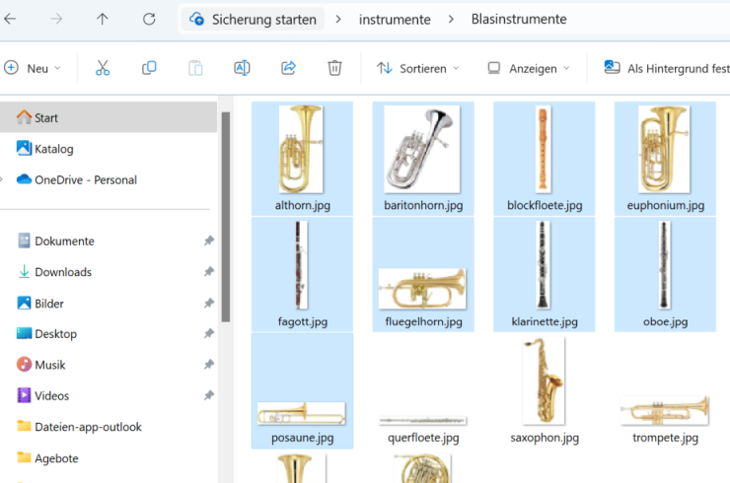Click the pin icon next to Downloads
Image resolution: width=730 pixels, height=483 pixels.
pyautogui.click(x=208, y=271)
